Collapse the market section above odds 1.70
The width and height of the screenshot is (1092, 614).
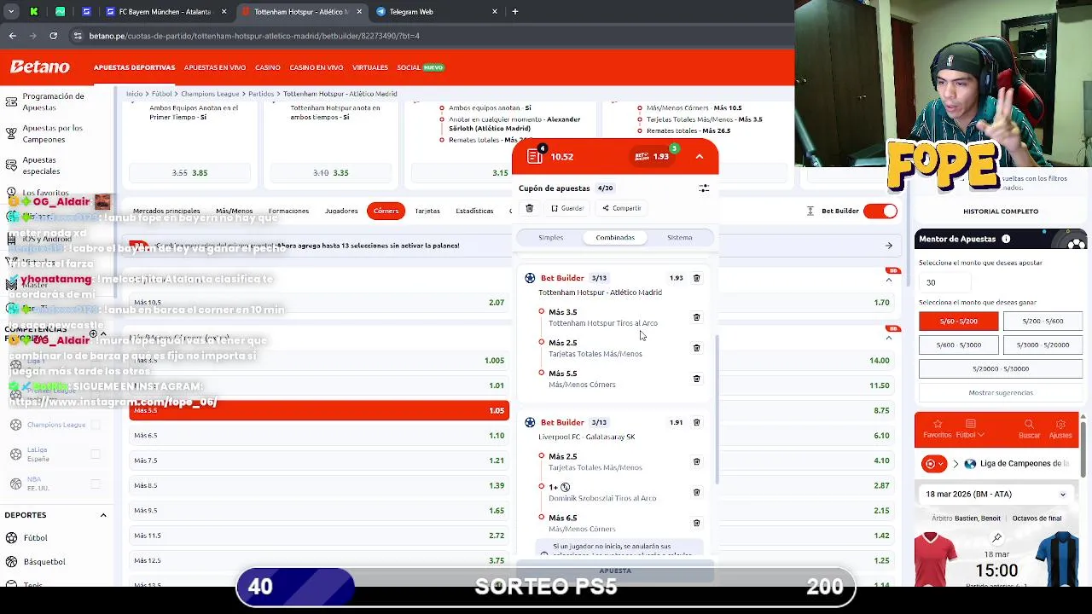coord(889,281)
